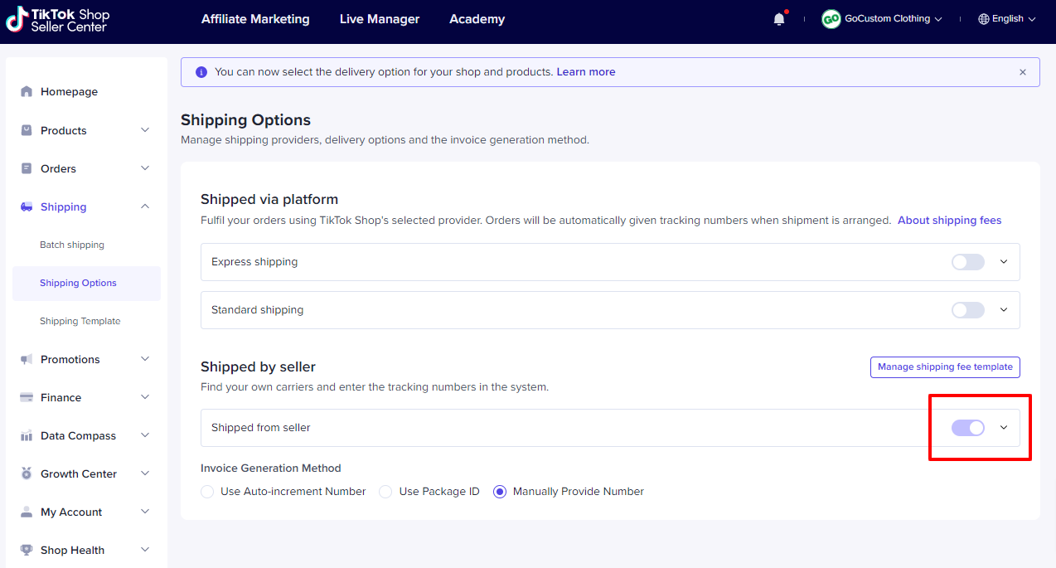The image size is (1056, 568).
Task: Click the Data Compass sidebar label
Action: pyautogui.click(x=79, y=435)
